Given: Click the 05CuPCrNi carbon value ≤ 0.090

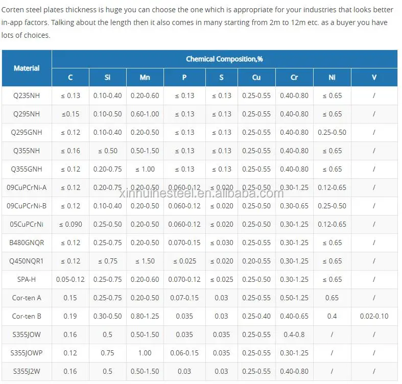Looking at the screenshot, I should 70,224.
